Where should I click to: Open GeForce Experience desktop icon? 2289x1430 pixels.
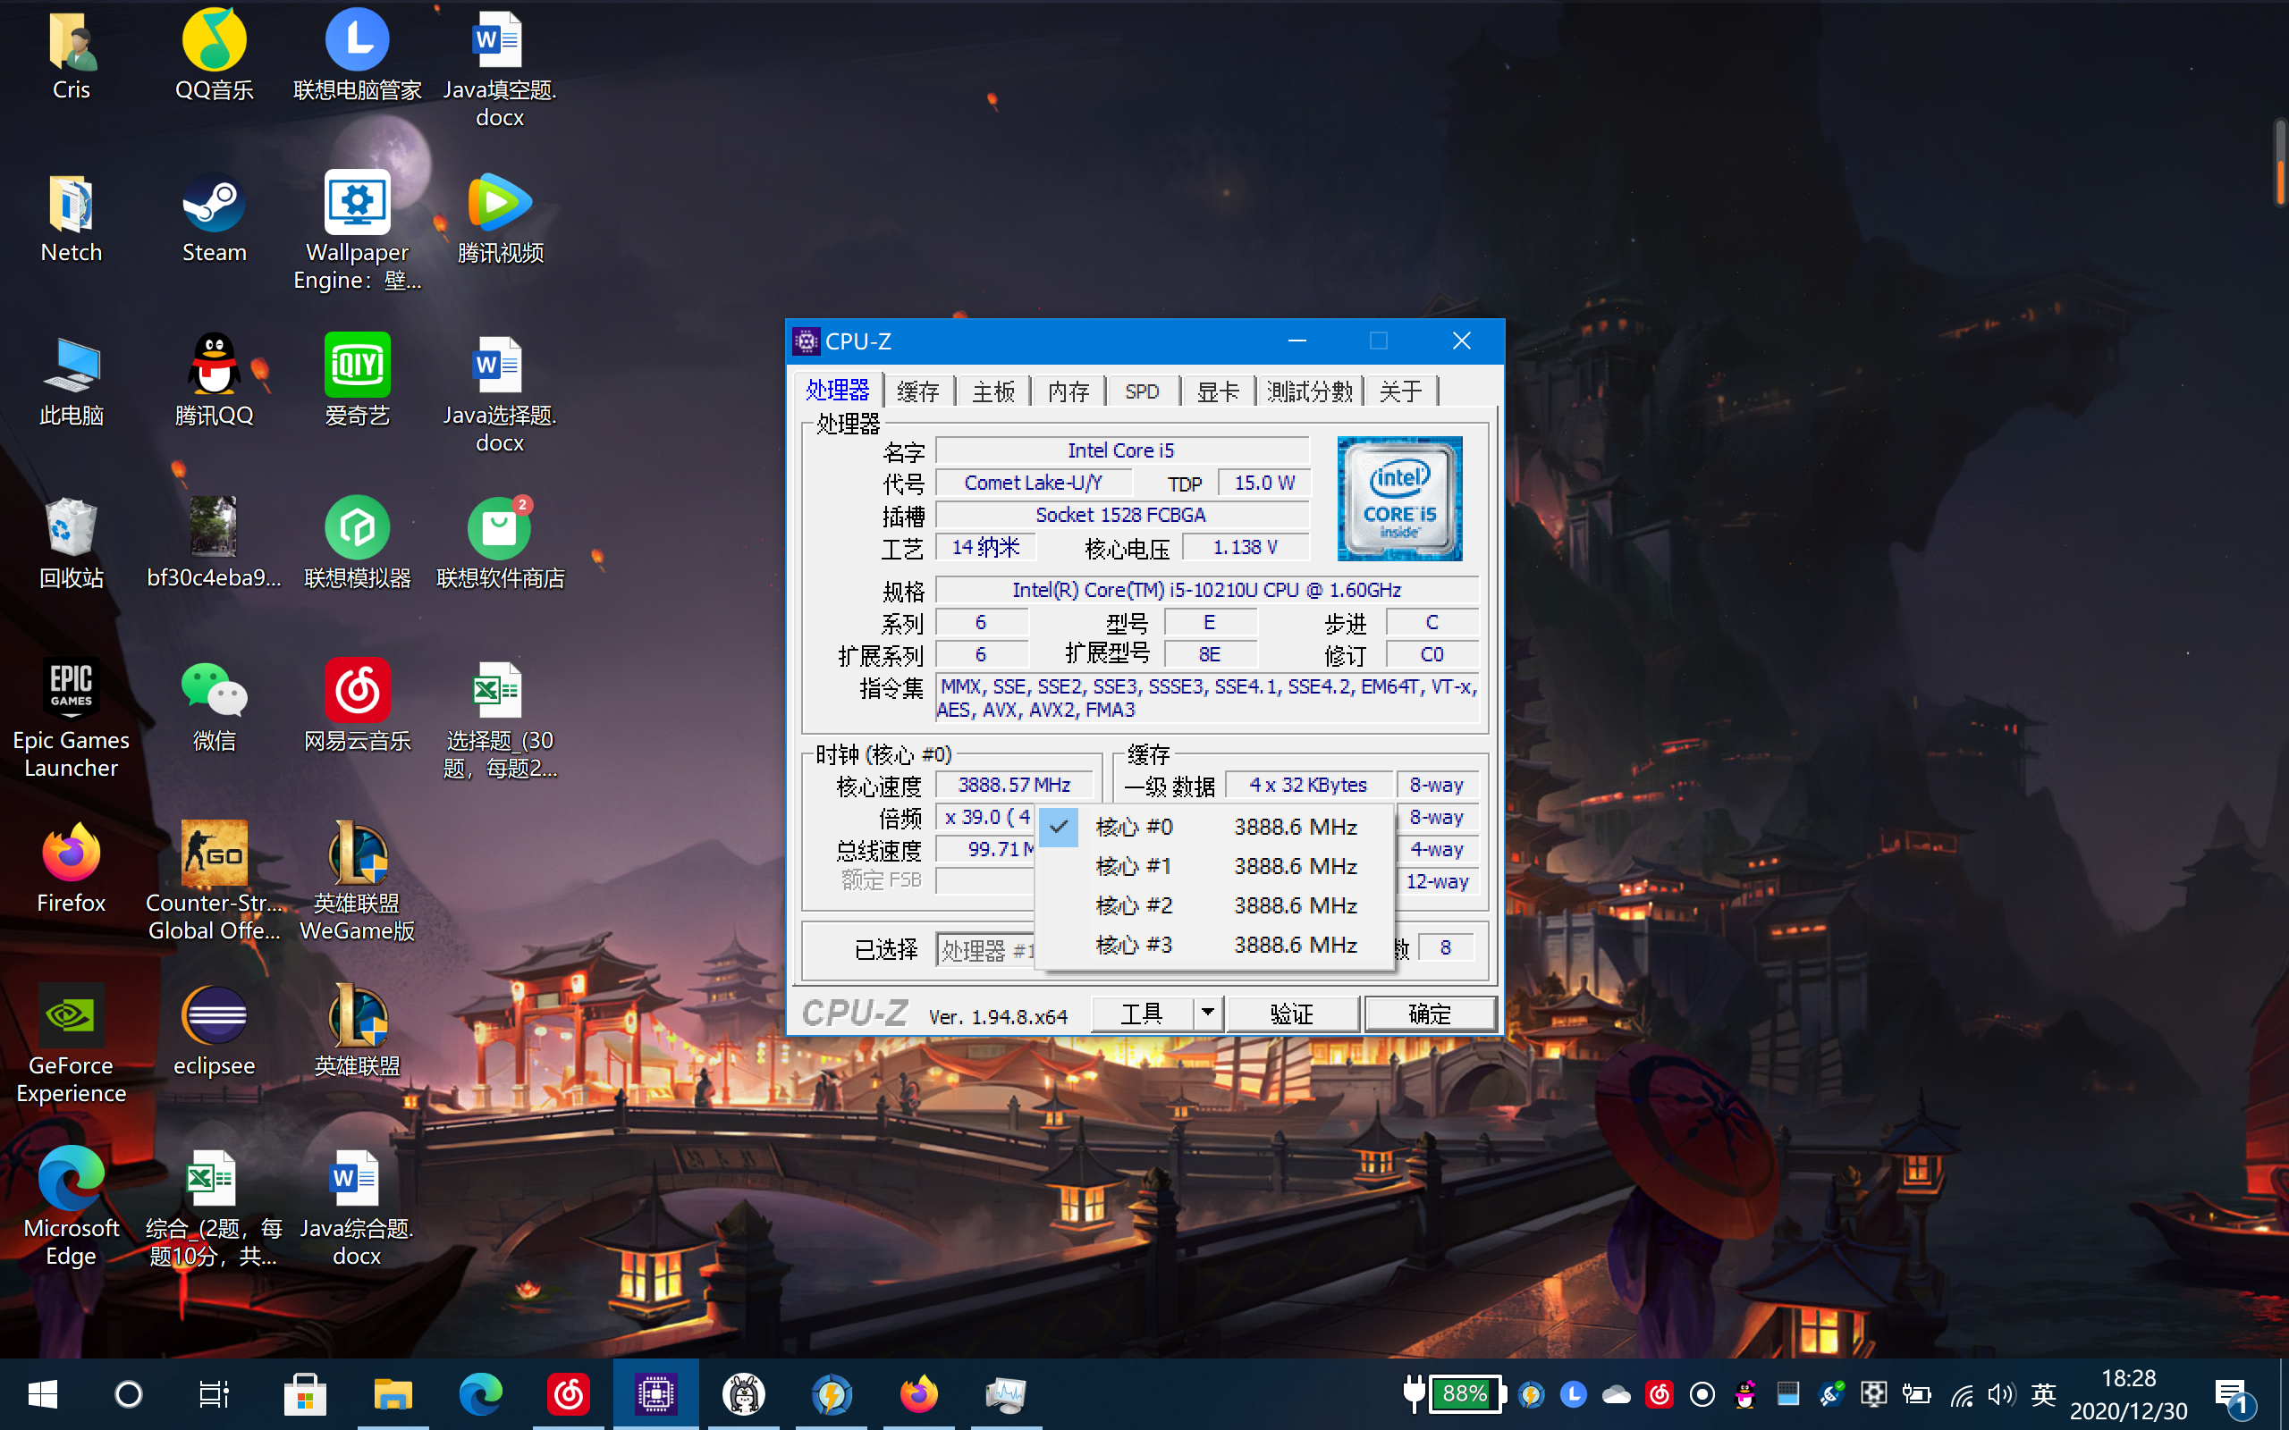pos(71,1016)
